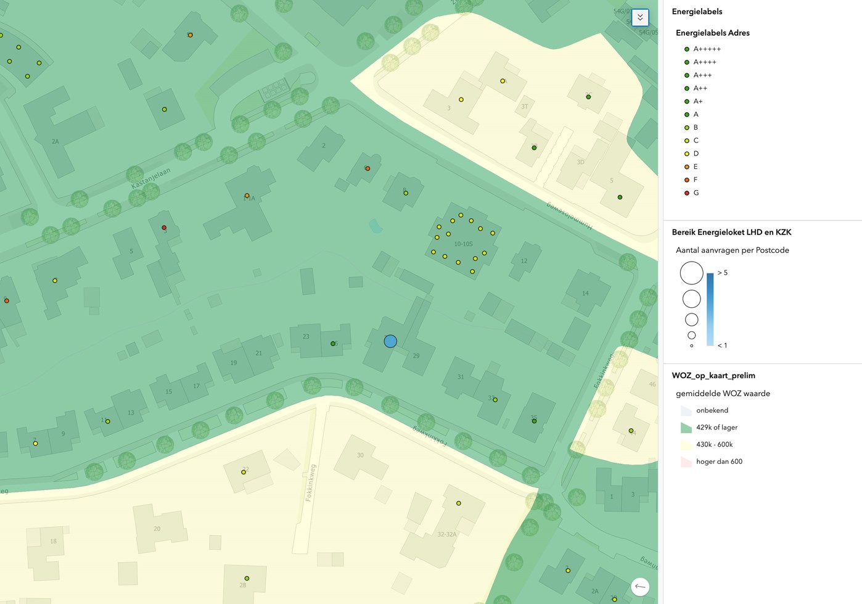Click the yellow dot above the 32-32A label
862x604 pixels.
[458, 503]
